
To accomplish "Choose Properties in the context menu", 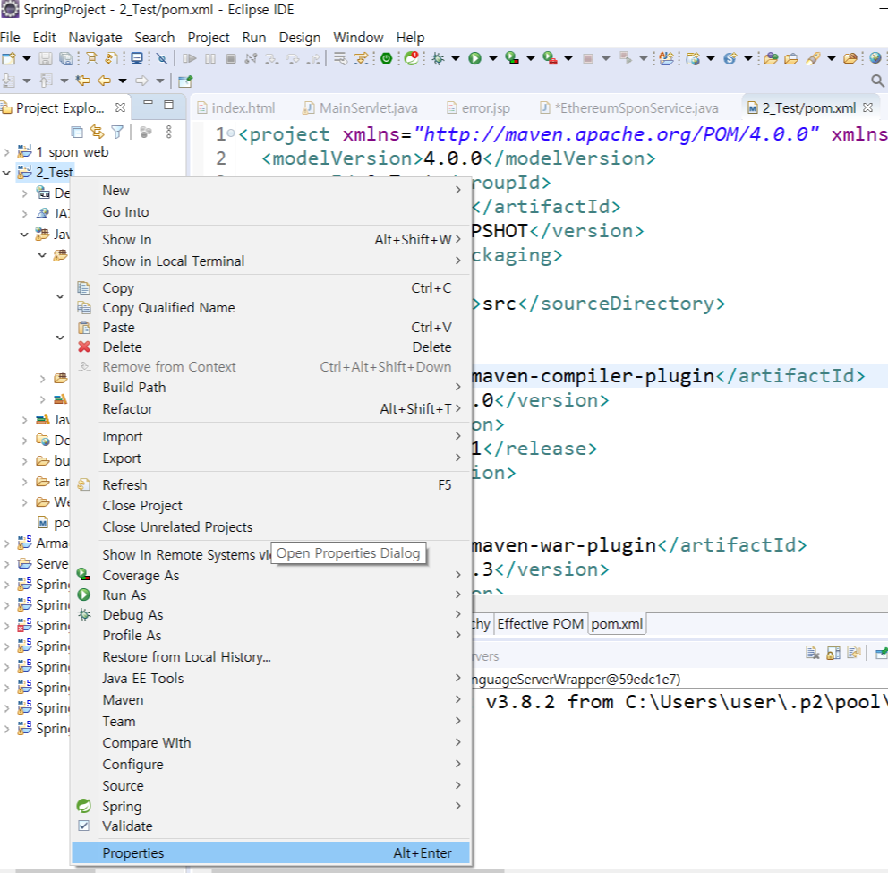I will 270,853.
